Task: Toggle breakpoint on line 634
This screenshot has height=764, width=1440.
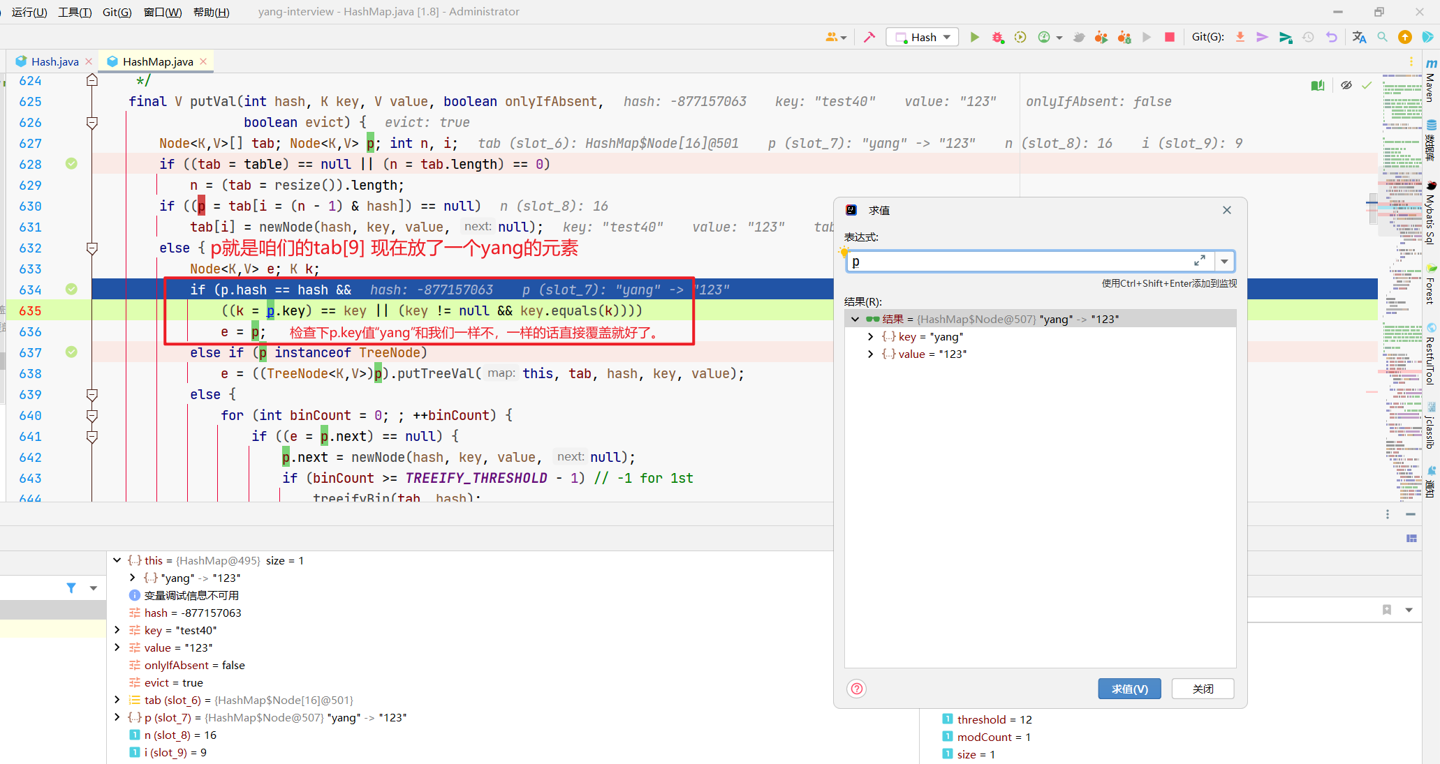Action: pos(71,289)
